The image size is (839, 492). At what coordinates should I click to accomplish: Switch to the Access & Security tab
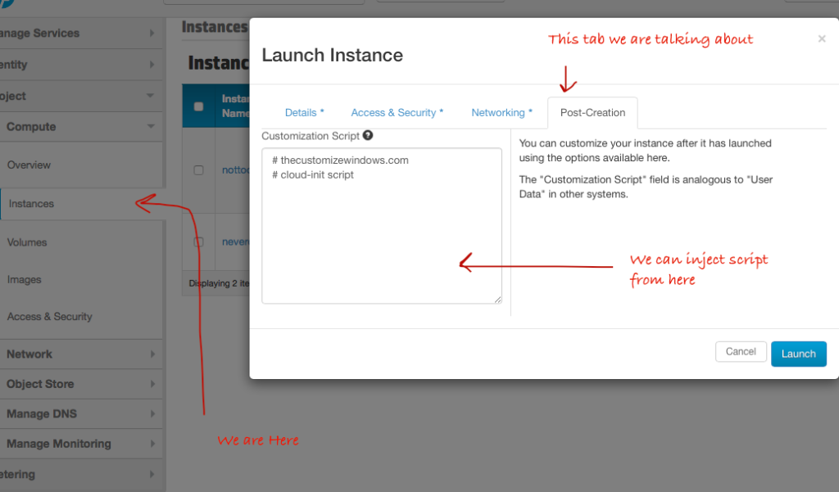[397, 113]
